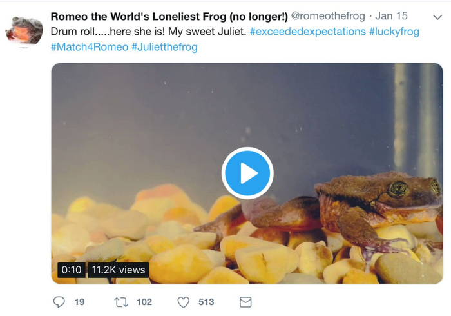Click the 0:10 video duration badge

tap(70, 270)
